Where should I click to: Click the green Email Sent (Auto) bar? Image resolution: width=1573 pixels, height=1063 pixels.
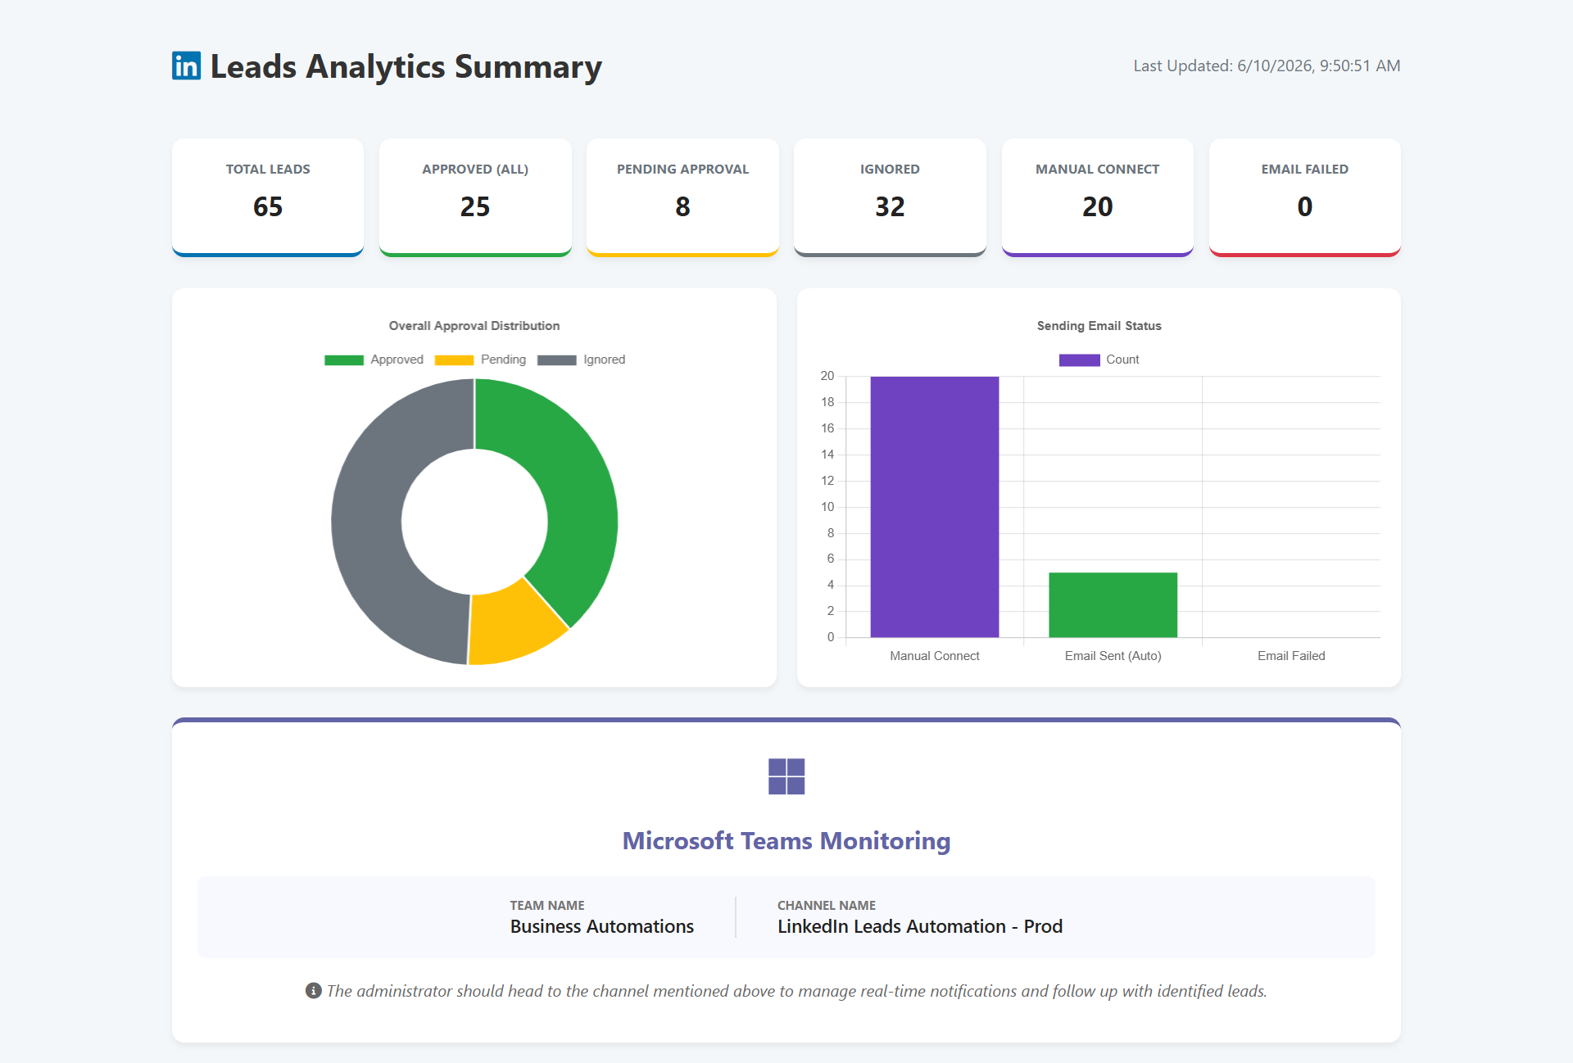tap(1113, 604)
